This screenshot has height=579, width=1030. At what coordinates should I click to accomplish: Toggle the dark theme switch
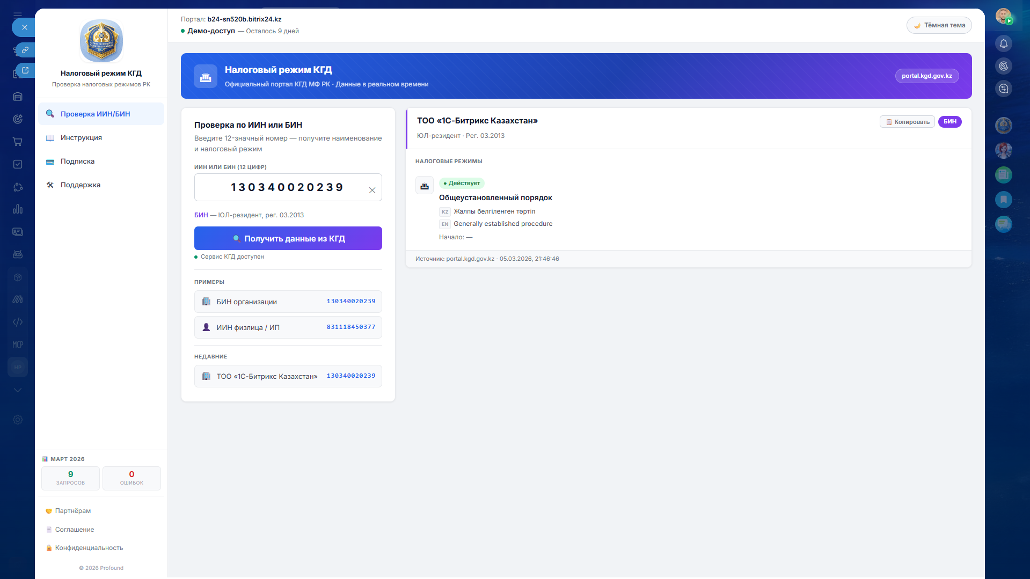939,25
